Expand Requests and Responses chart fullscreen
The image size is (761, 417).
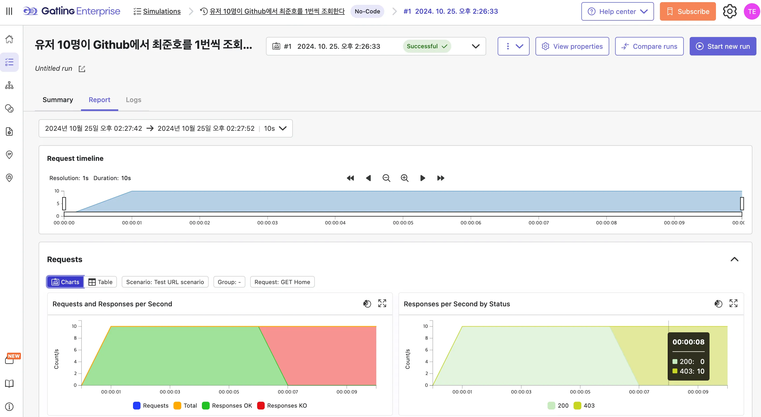tap(382, 303)
